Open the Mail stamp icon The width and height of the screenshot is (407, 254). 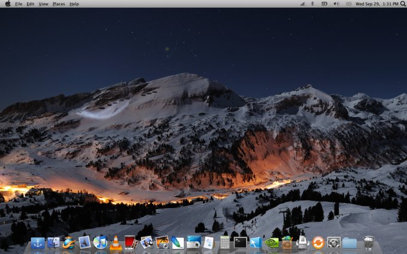[84, 243]
